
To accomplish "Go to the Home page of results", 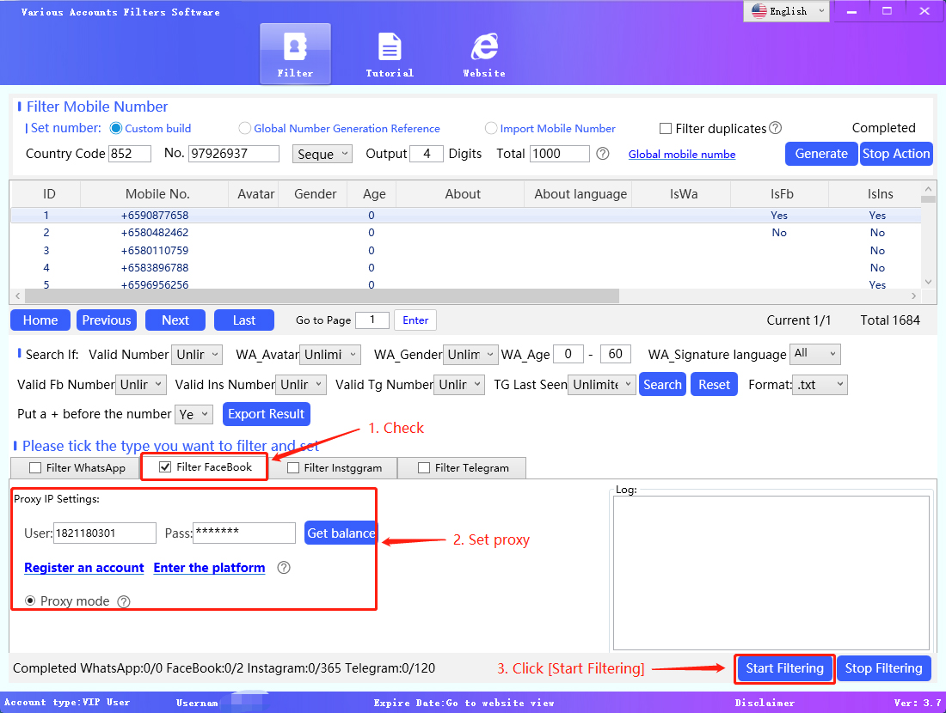I will coord(40,320).
